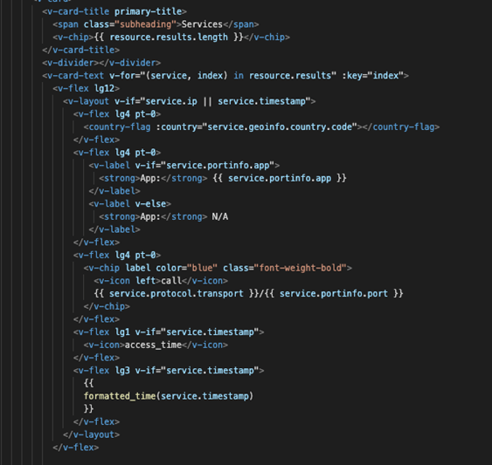The height and width of the screenshot is (465, 492).
Task: Click the N/A text after strong tag
Action: 220,217
